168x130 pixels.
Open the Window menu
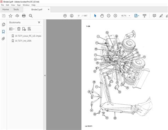click(26, 5)
